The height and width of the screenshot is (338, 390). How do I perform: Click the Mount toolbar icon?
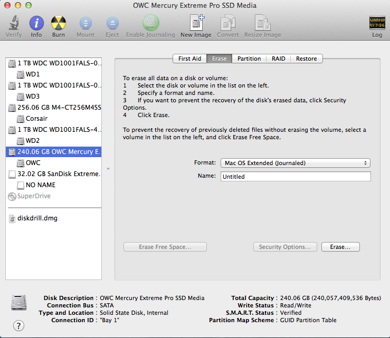(85, 23)
